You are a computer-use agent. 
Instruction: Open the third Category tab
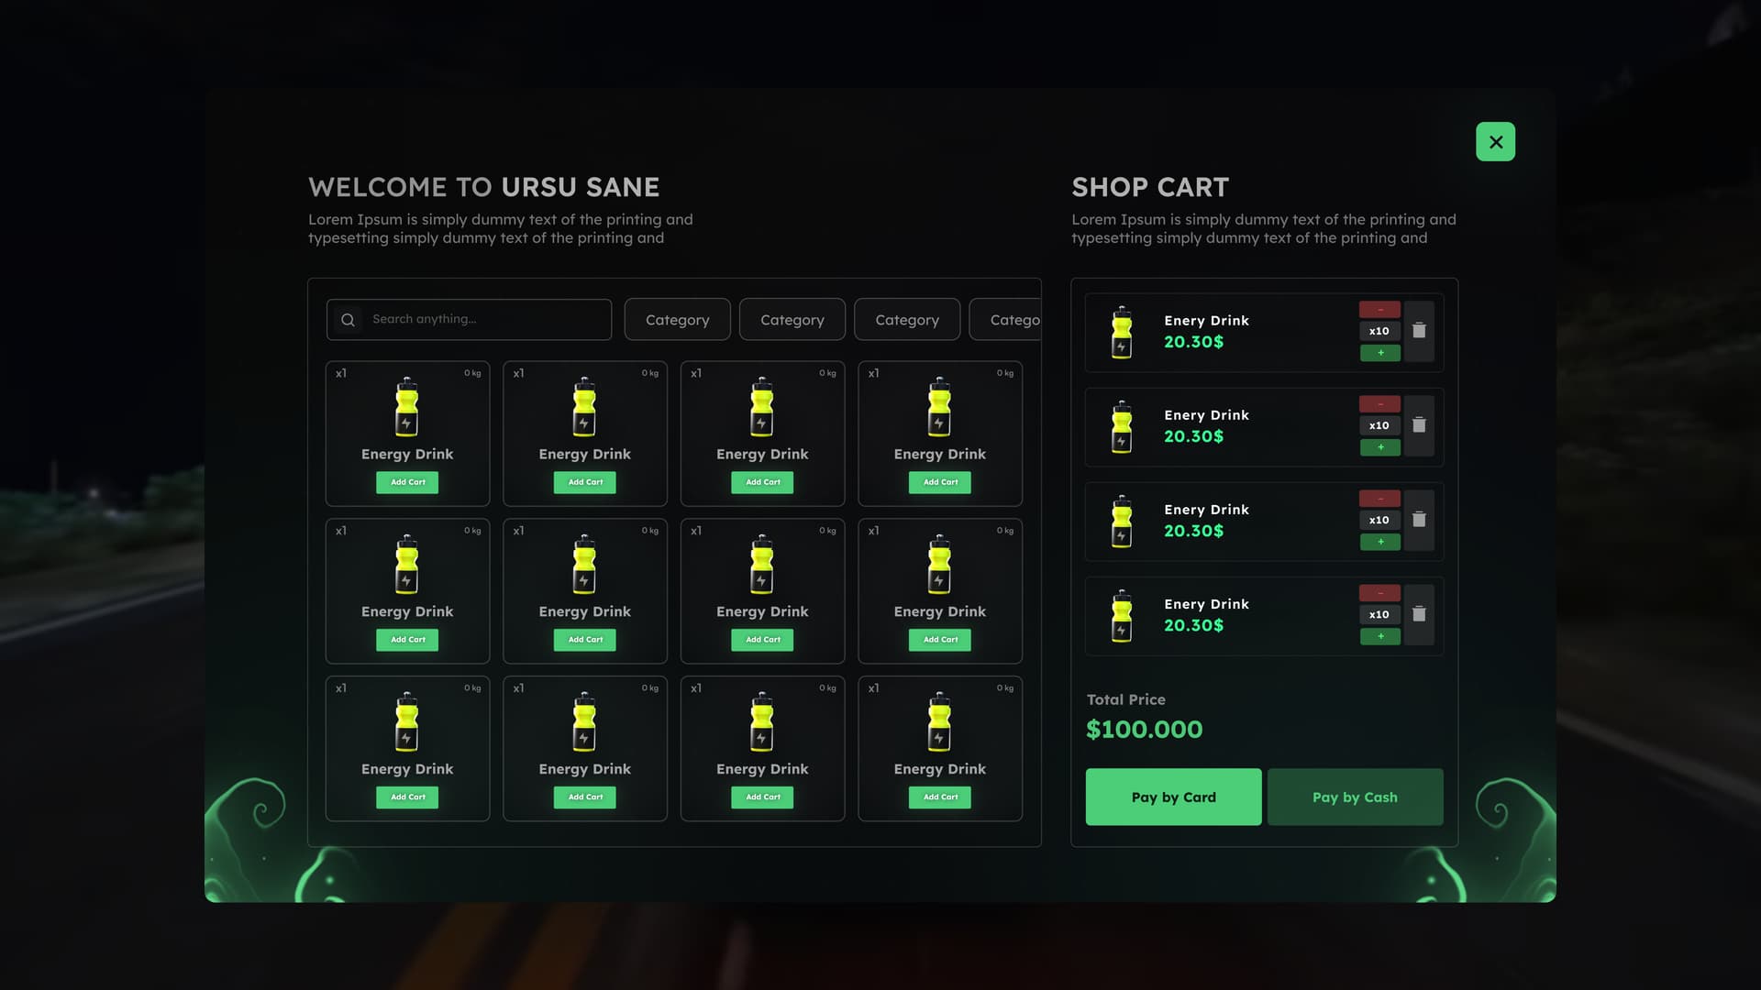pyautogui.click(x=906, y=320)
